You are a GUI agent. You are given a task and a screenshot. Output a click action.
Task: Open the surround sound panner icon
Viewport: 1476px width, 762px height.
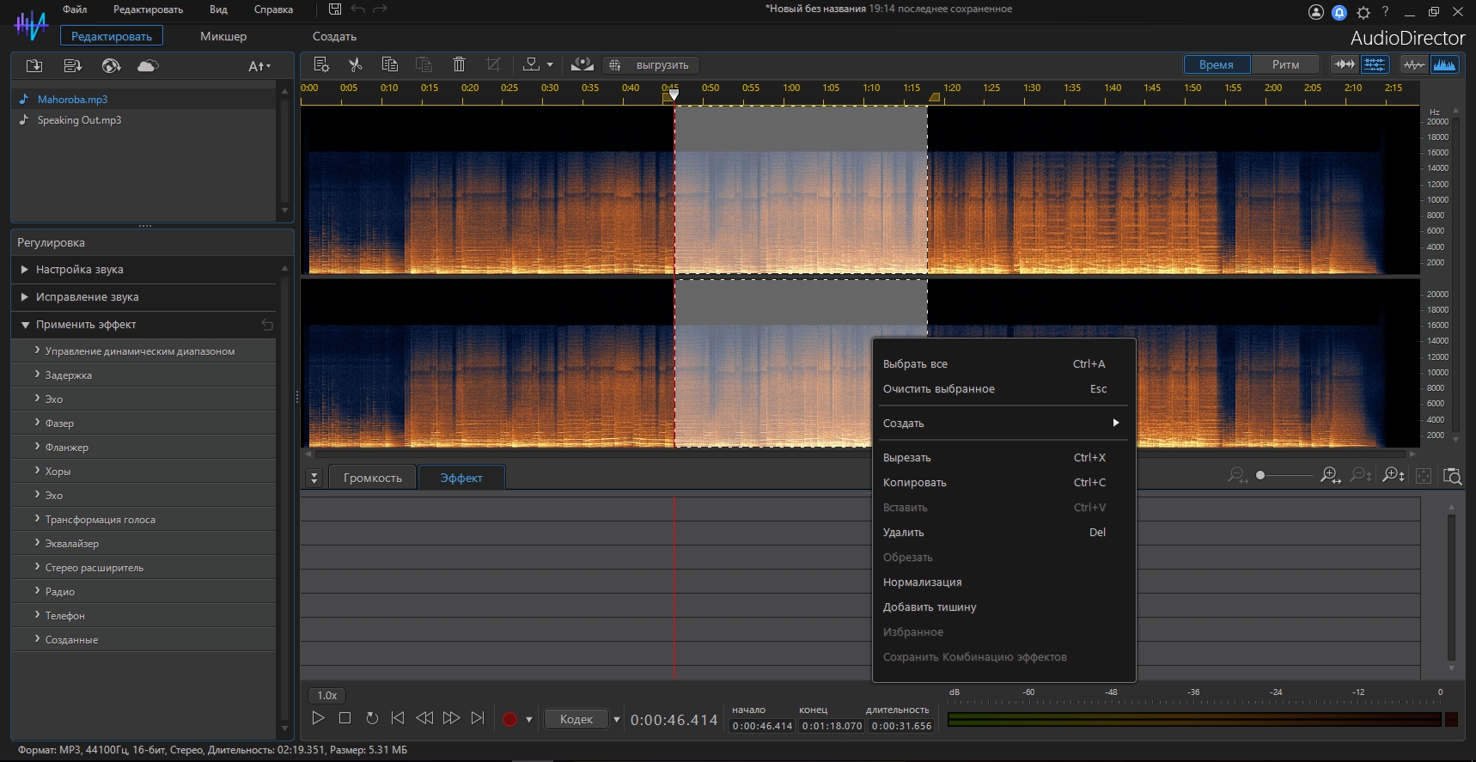[x=582, y=64]
